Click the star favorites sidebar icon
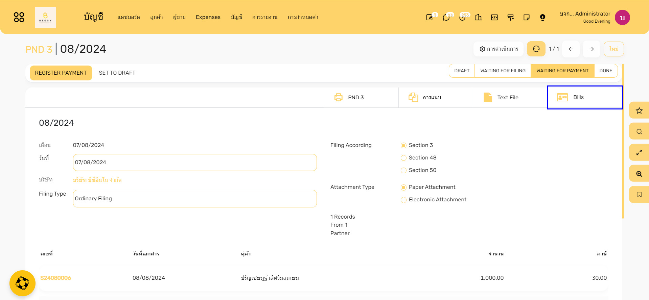Image resolution: width=649 pixels, height=300 pixels. point(639,110)
